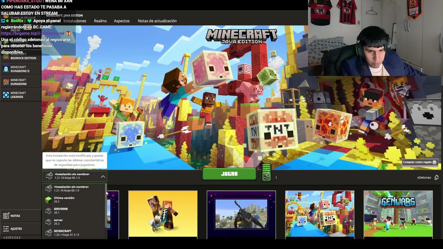
Task: Pick the lowercase server 26.2 installation
Action: click(x=74, y=222)
